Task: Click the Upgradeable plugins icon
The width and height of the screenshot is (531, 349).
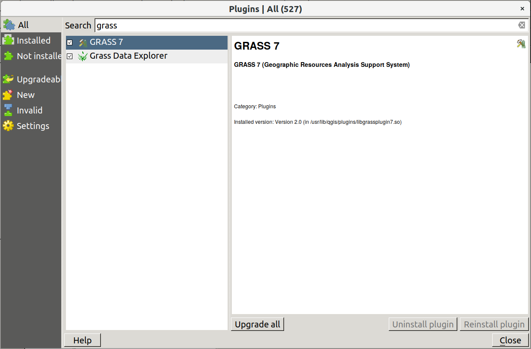Action: point(8,79)
